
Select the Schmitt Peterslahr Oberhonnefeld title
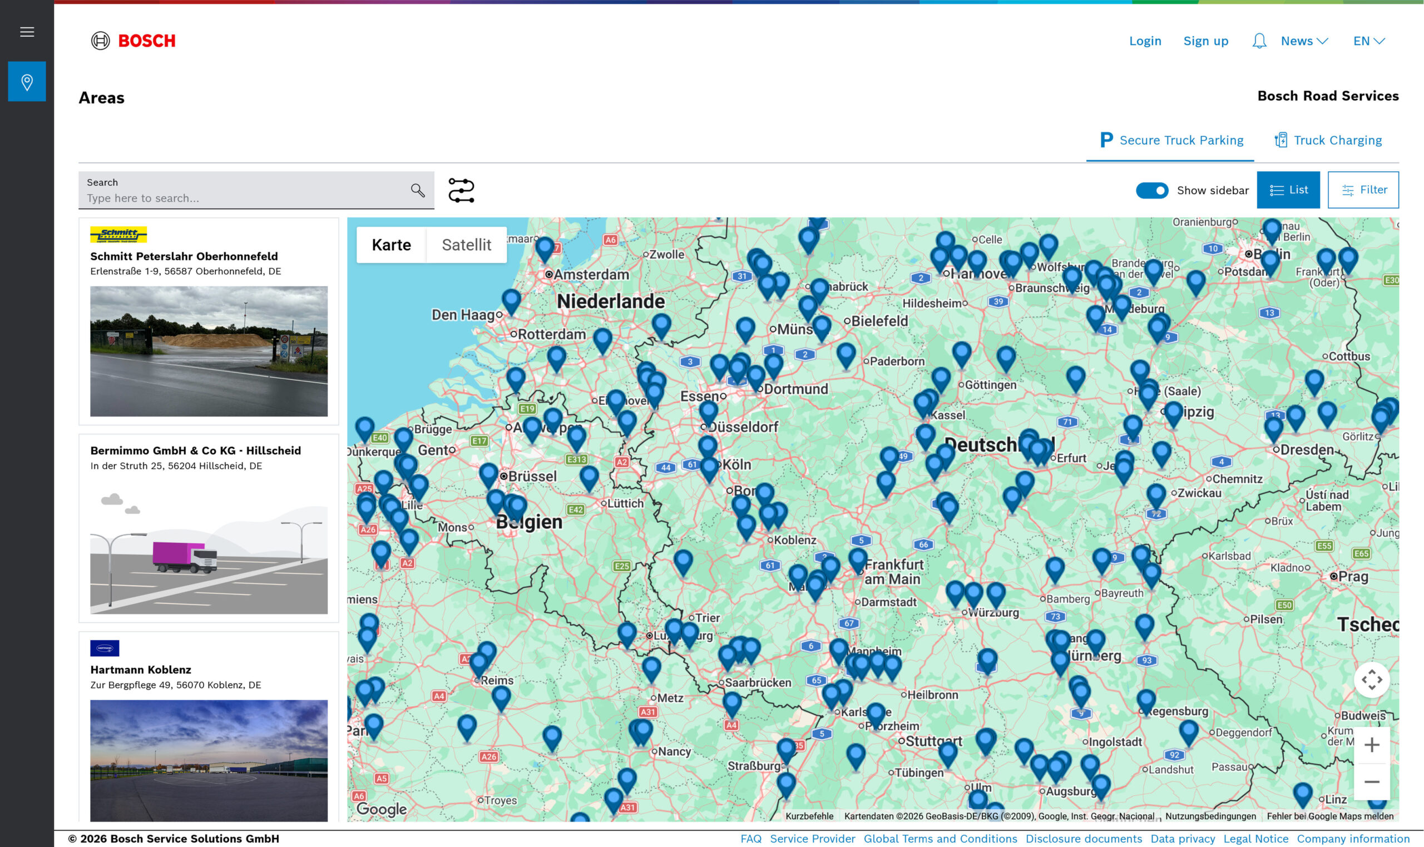pyautogui.click(x=184, y=256)
